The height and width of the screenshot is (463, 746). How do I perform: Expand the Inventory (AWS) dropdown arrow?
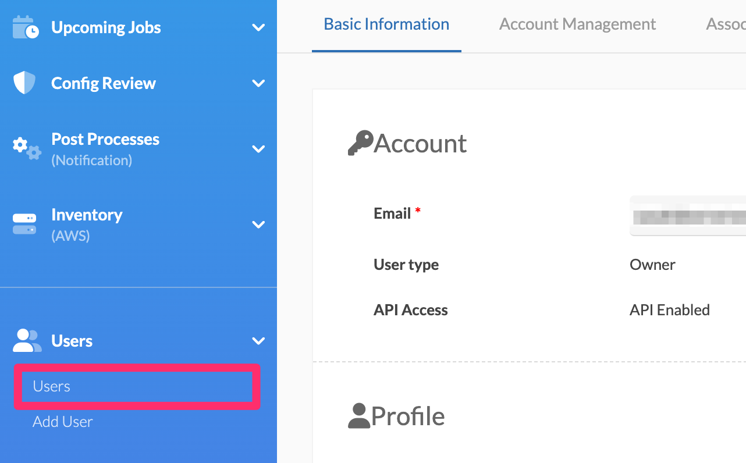coord(258,225)
